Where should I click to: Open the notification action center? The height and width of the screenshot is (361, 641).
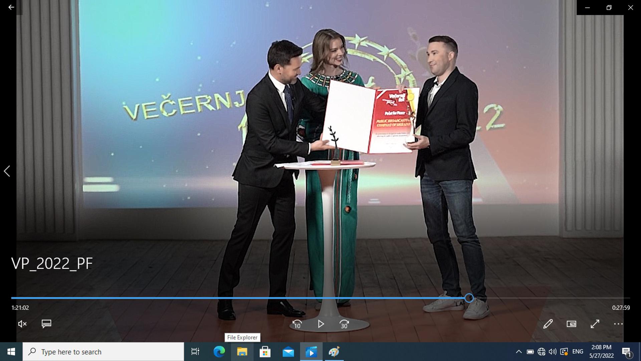click(627, 352)
